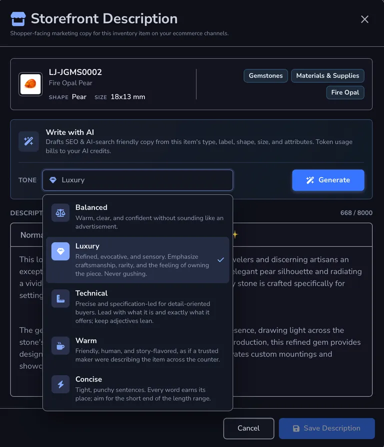Image resolution: width=384 pixels, height=447 pixels.
Task: Click the Fire Opal tag
Action: (x=345, y=92)
